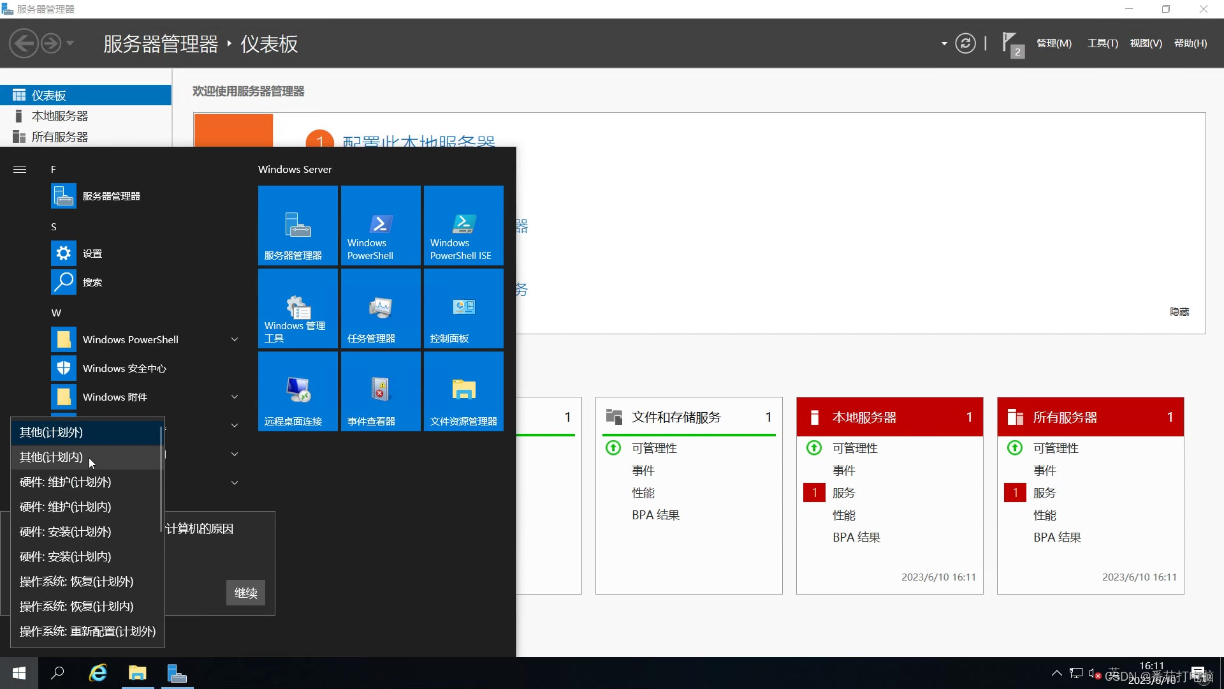Open the 服务器管理器 tile in Start menu
The width and height of the screenshot is (1224, 689).
[298, 225]
